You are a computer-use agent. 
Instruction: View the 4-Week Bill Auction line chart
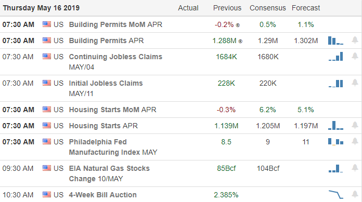point(335,194)
